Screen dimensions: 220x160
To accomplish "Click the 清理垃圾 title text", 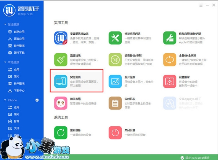I will 75,56.
